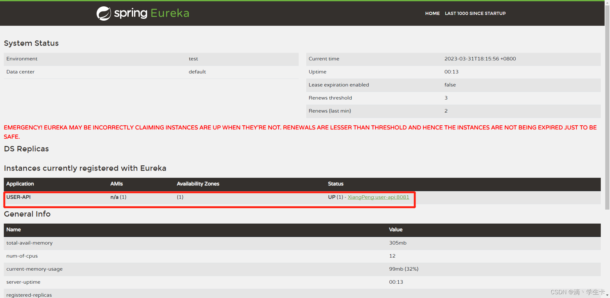Open LAST 1000 SINCE STARTUP page
Image resolution: width=610 pixels, height=298 pixels.
(x=475, y=13)
